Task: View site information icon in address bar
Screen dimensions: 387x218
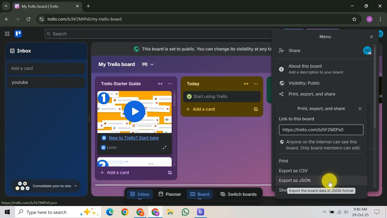Action: [x=42, y=19]
